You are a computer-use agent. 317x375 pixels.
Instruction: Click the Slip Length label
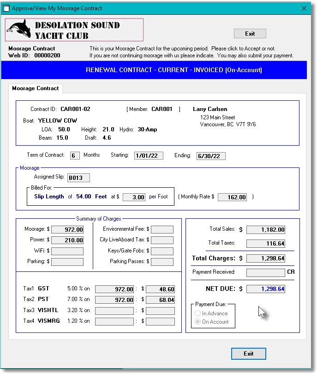point(49,197)
